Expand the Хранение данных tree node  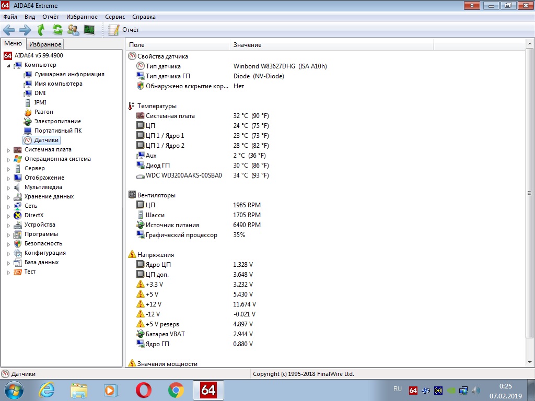[8, 197]
